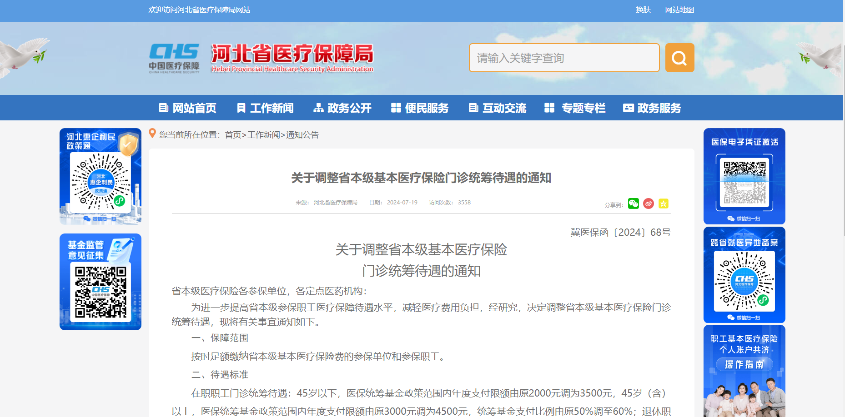Open the 工作新闻 navigation menu
The image size is (845, 417).
[x=265, y=108]
